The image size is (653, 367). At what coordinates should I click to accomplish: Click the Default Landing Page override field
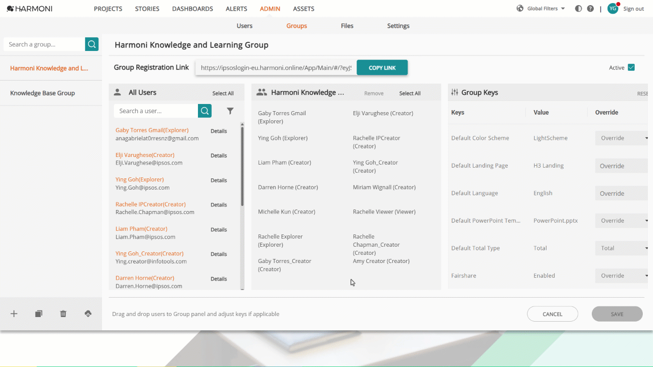(x=621, y=166)
